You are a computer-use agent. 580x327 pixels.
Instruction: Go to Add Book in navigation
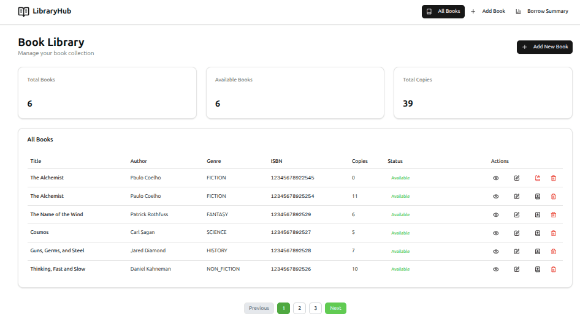(x=488, y=11)
